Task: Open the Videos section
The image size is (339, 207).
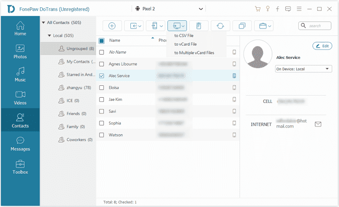Action: (20, 98)
